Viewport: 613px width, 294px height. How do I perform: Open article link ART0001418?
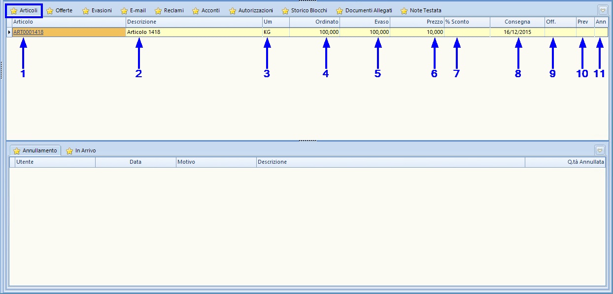click(28, 32)
